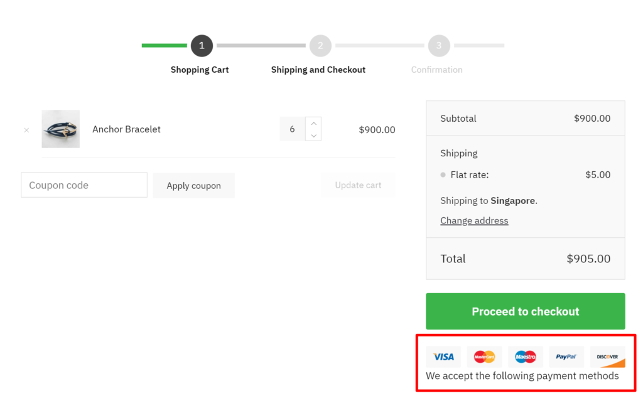The image size is (643, 396).
Task: Click the PayPal payment icon
Action: pos(566,356)
